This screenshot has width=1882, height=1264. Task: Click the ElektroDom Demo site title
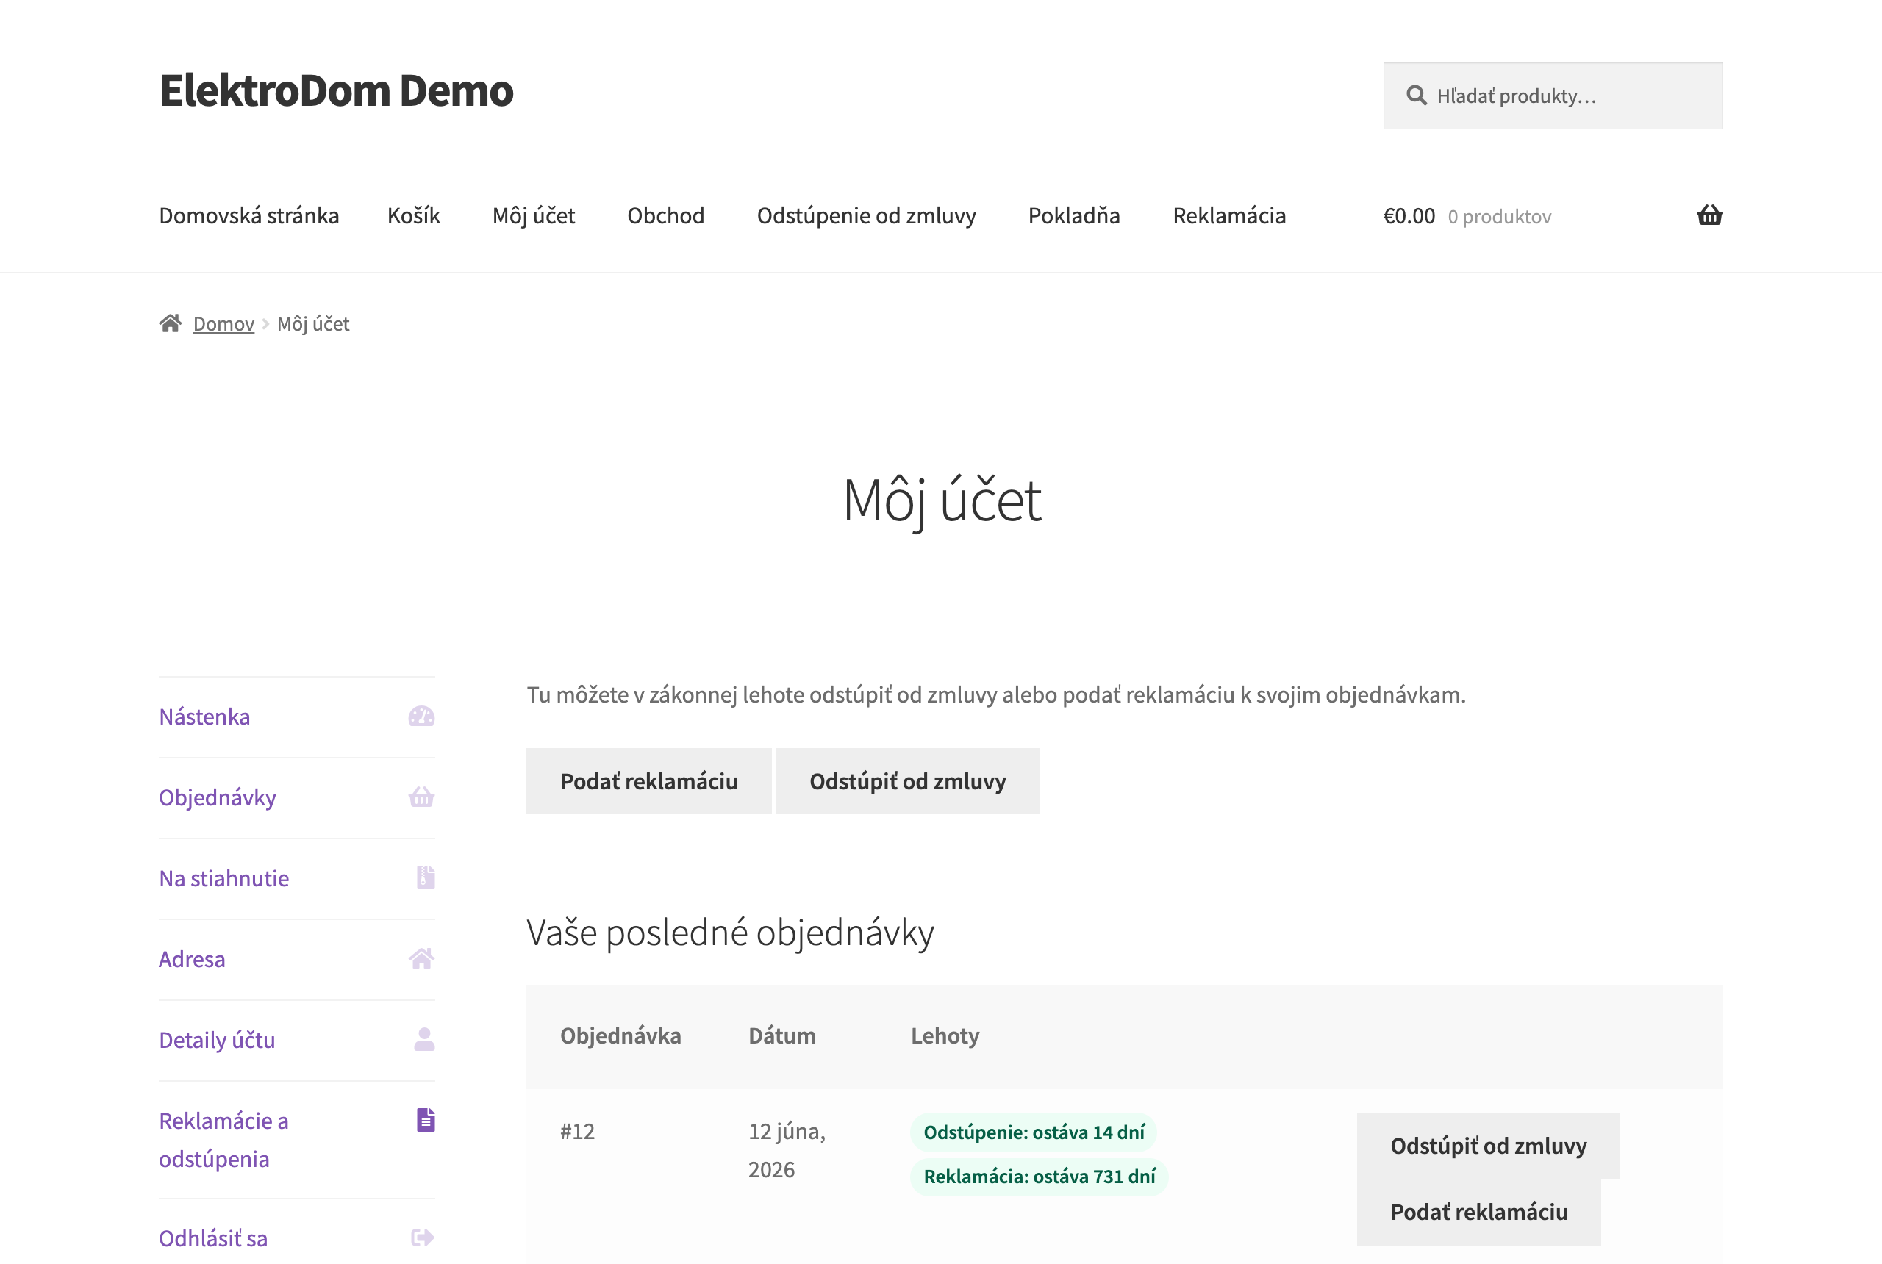(336, 90)
